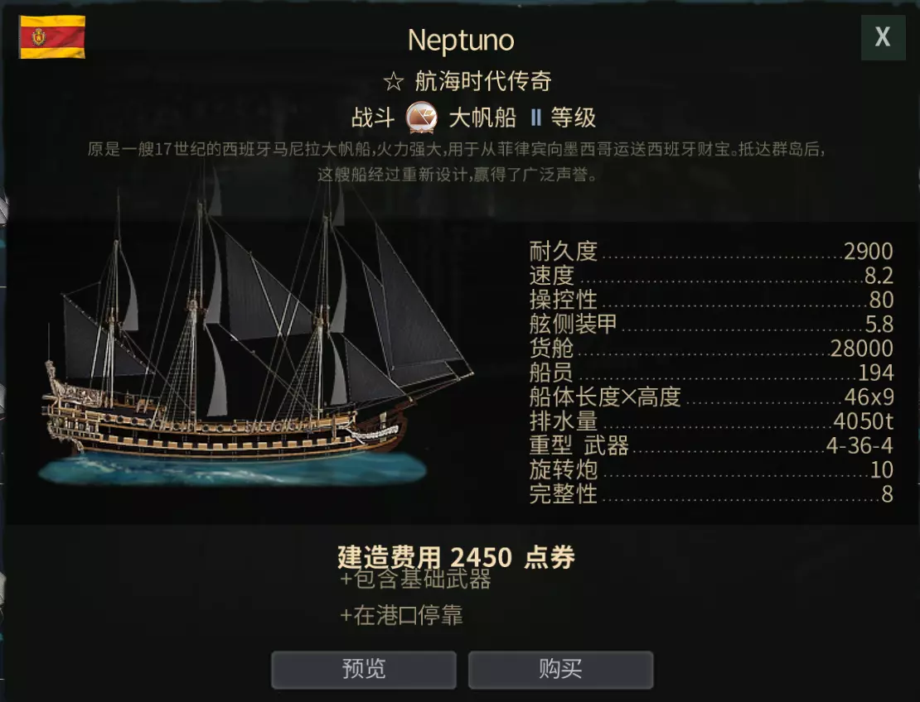Select the 操控性 maneuverability stat row
Image resolution: width=920 pixels, height=702 pixels.
tap(710, 300)
